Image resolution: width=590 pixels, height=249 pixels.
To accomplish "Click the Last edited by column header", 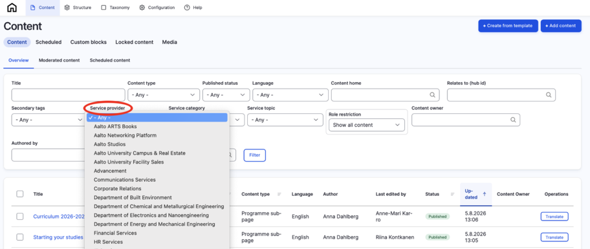I will click(x=391, y=194).
